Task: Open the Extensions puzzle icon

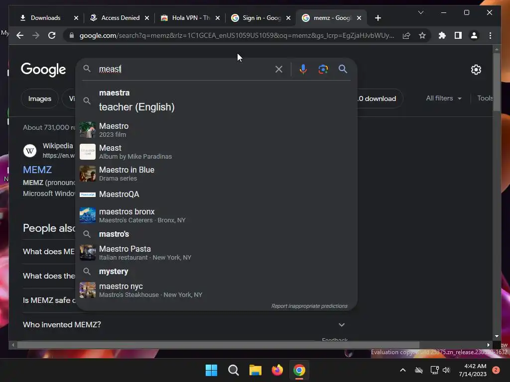Action: click(x=442, y=35)
